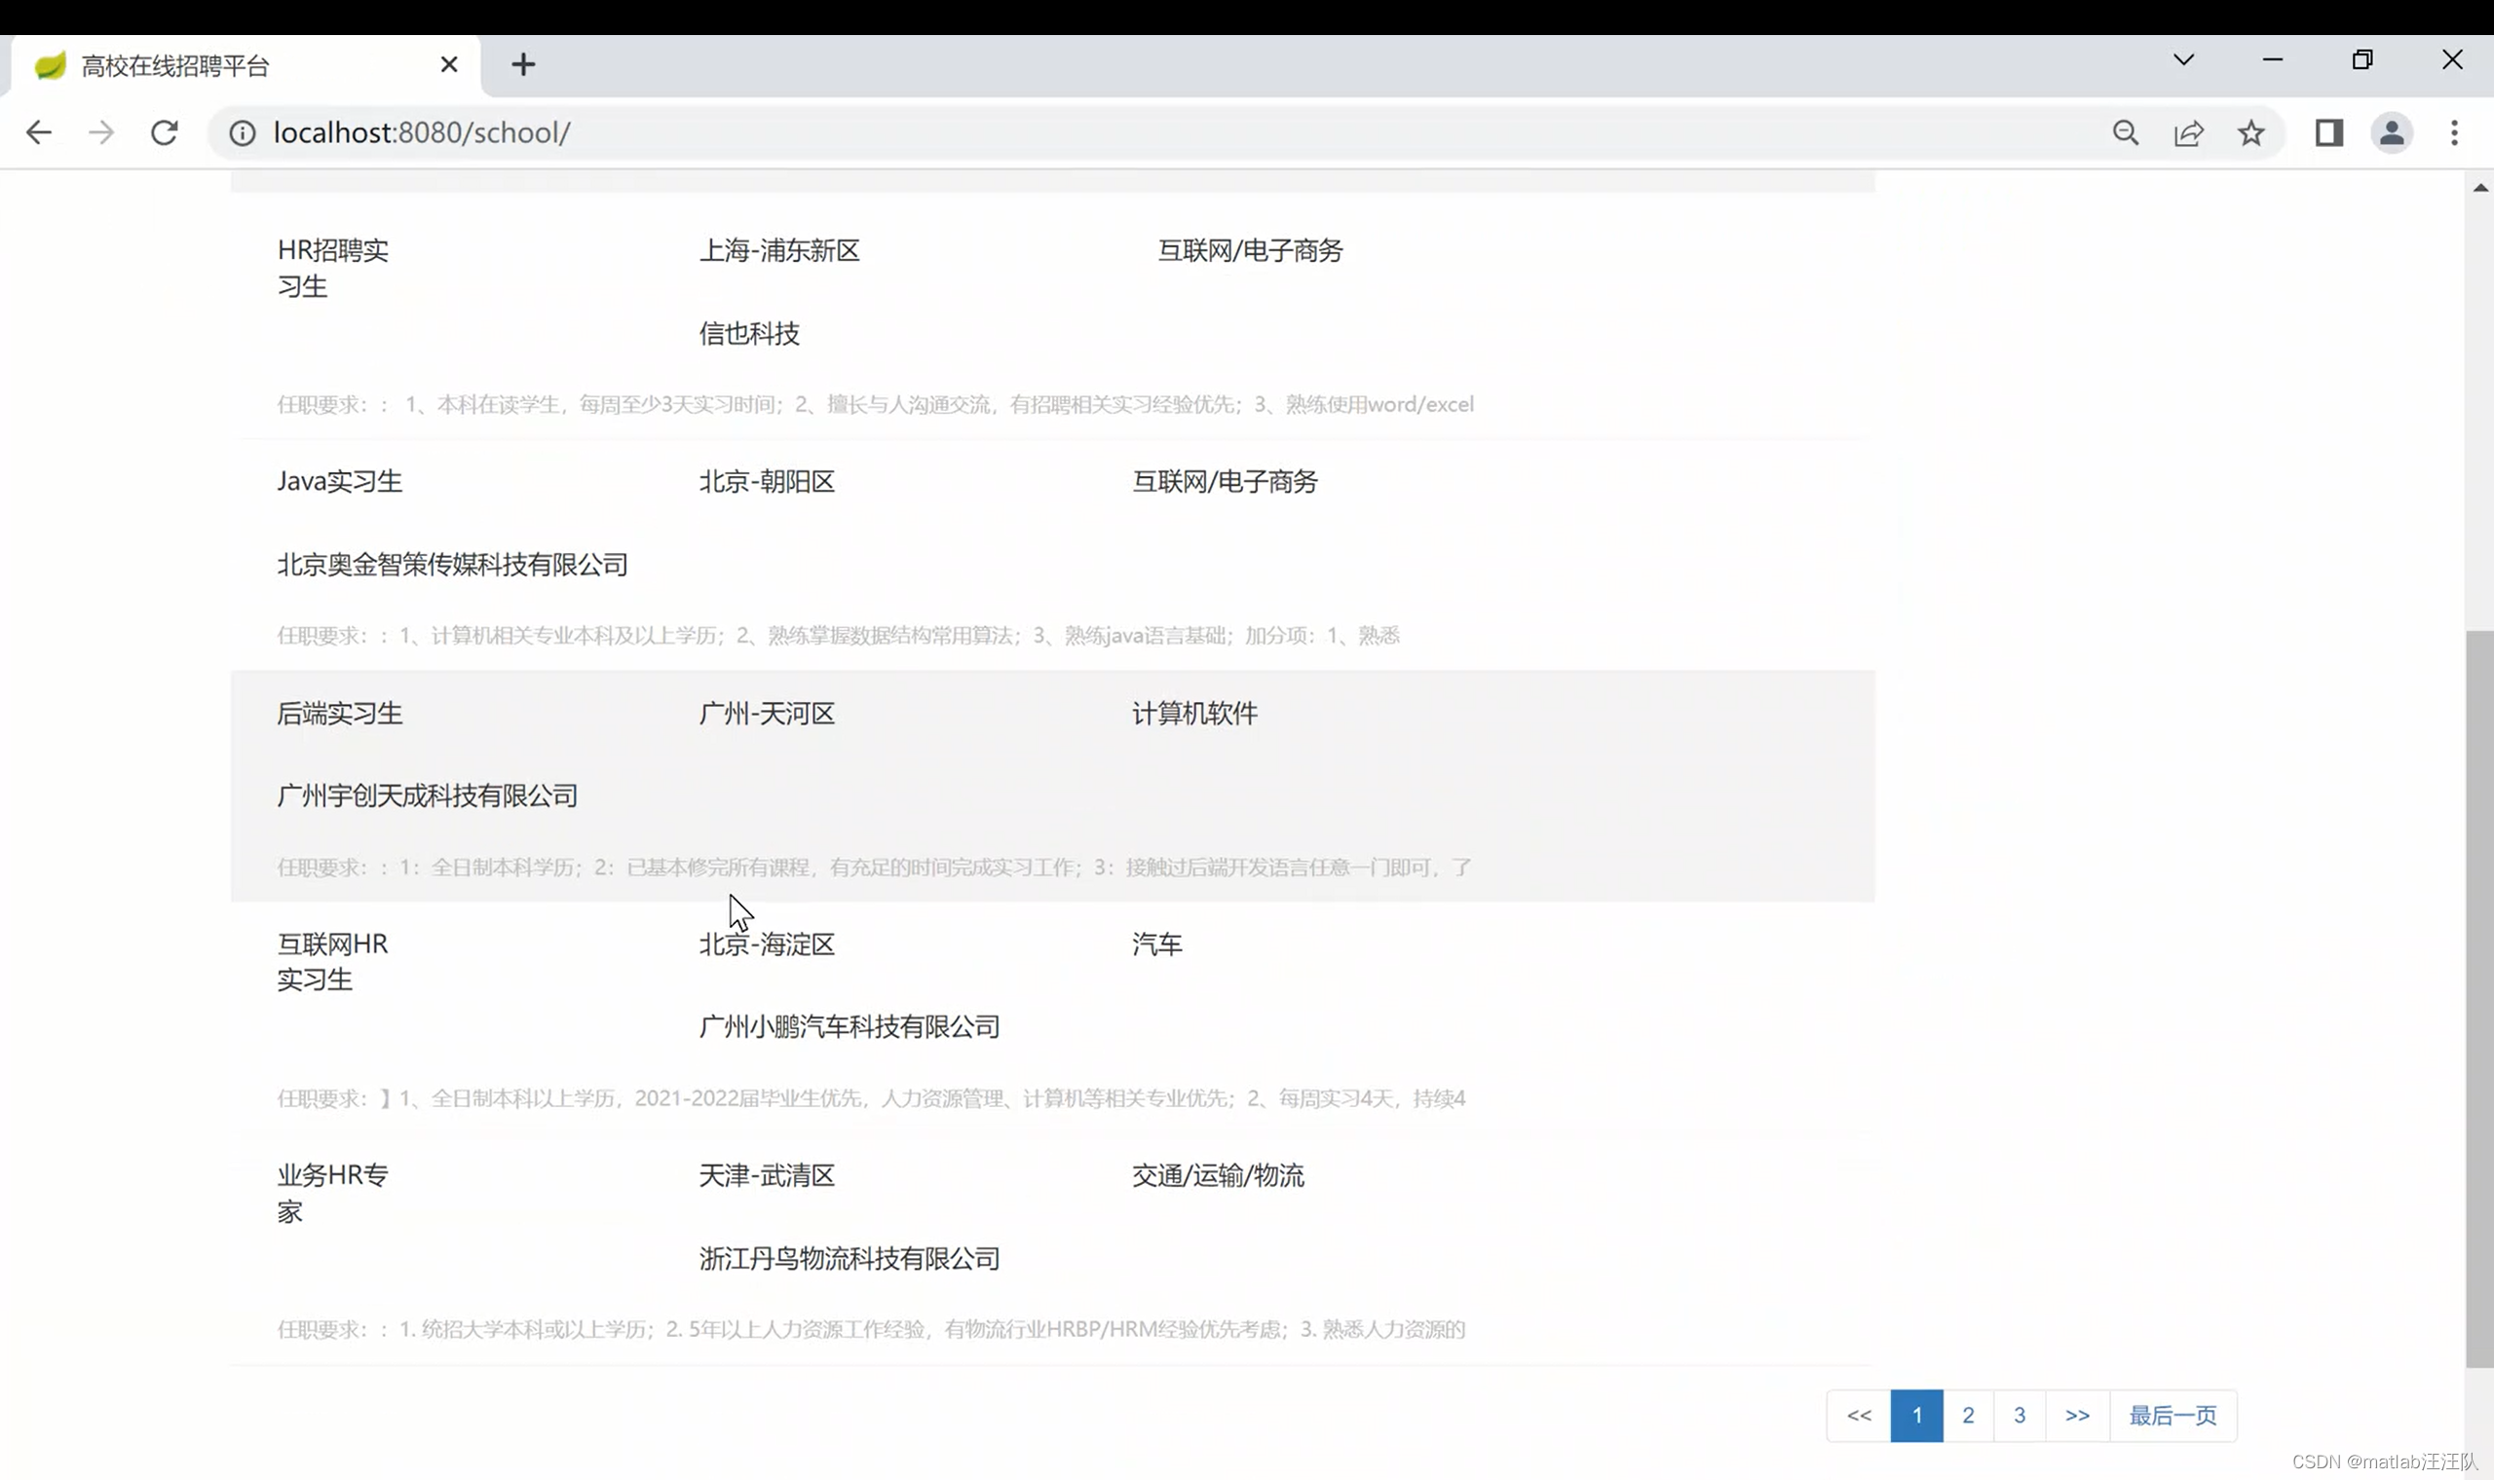Click the share page icon
Image resolution: width=2494 pixels, height=1480 pixels.
(x=2188, y=132)
